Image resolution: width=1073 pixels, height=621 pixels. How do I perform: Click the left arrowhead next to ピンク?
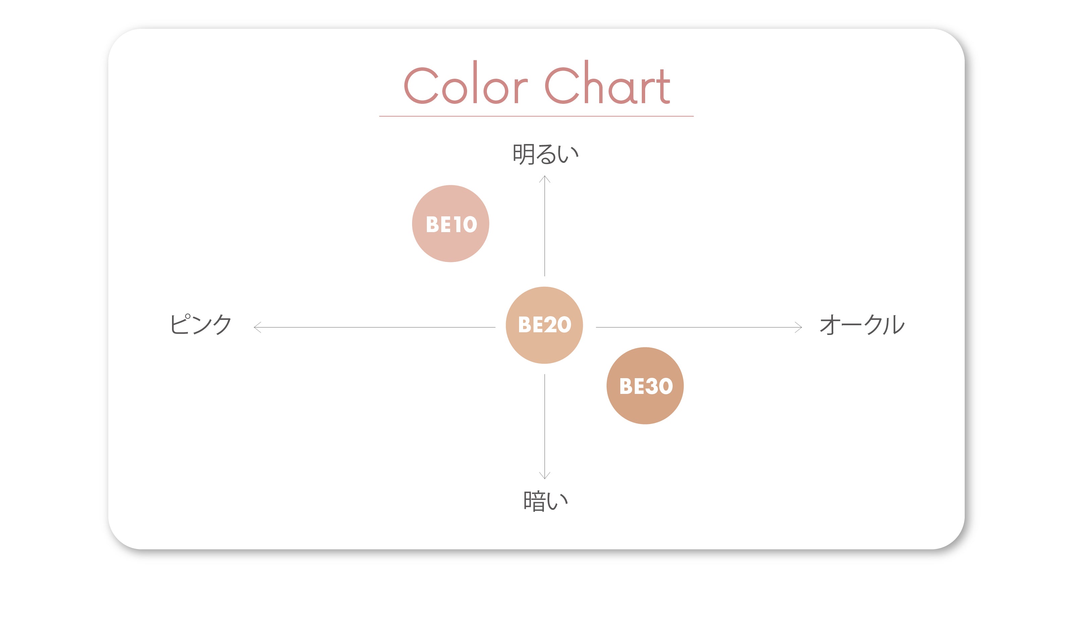(x=256, y=327)
